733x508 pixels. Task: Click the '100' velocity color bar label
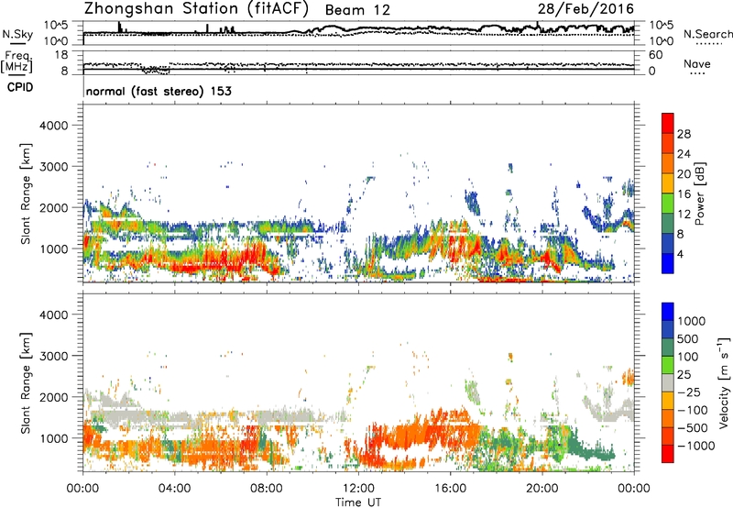[688, 357]
